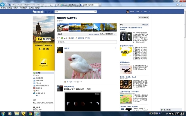Open the white bird photo

(x=83, y=65)
